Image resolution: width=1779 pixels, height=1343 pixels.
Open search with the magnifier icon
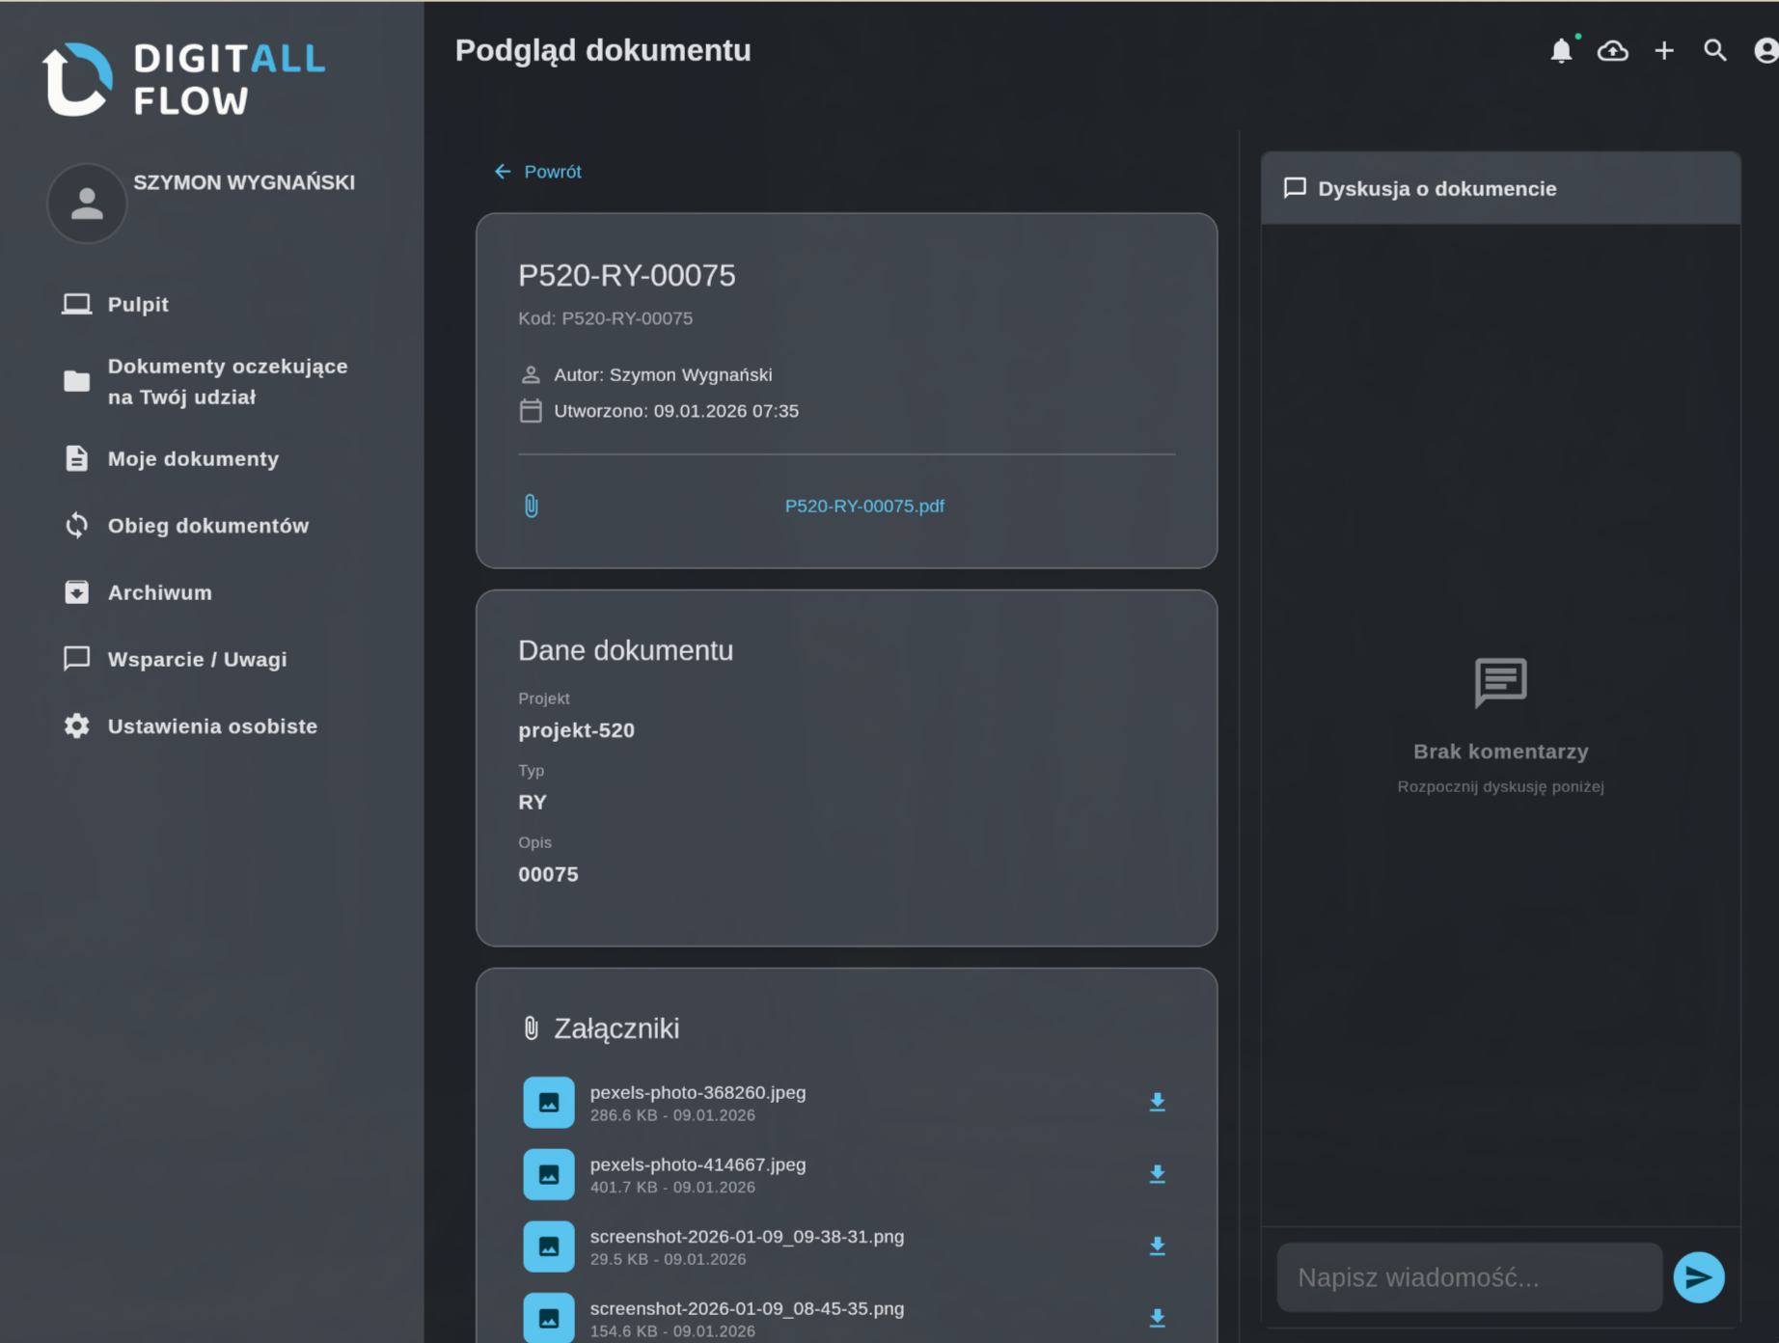(1714, 51)
